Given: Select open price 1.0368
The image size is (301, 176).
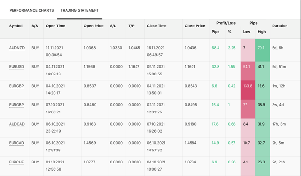Looking at the screenshot, I should pyautogui.click(x=90, y=48).
